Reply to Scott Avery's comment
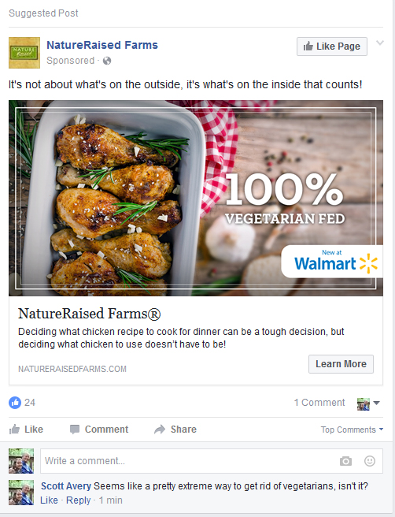This screenshot has width=395, height=517. click(x=79, y=500)
